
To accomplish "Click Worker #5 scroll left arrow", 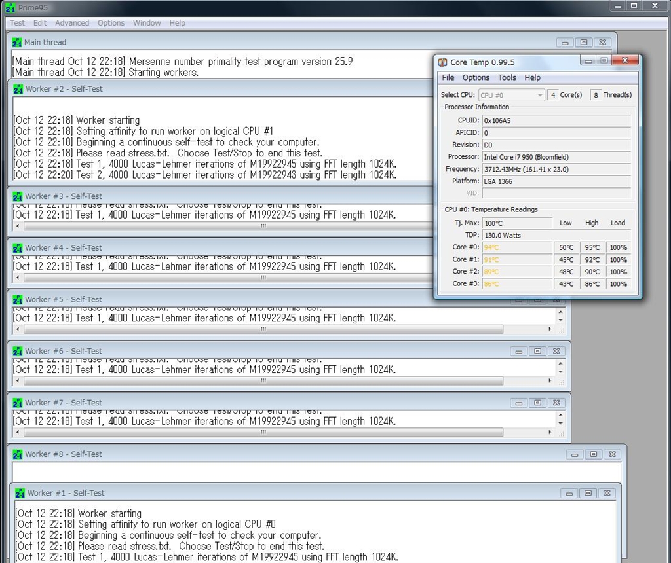I will pyautogui.click(x=18, y=329).
